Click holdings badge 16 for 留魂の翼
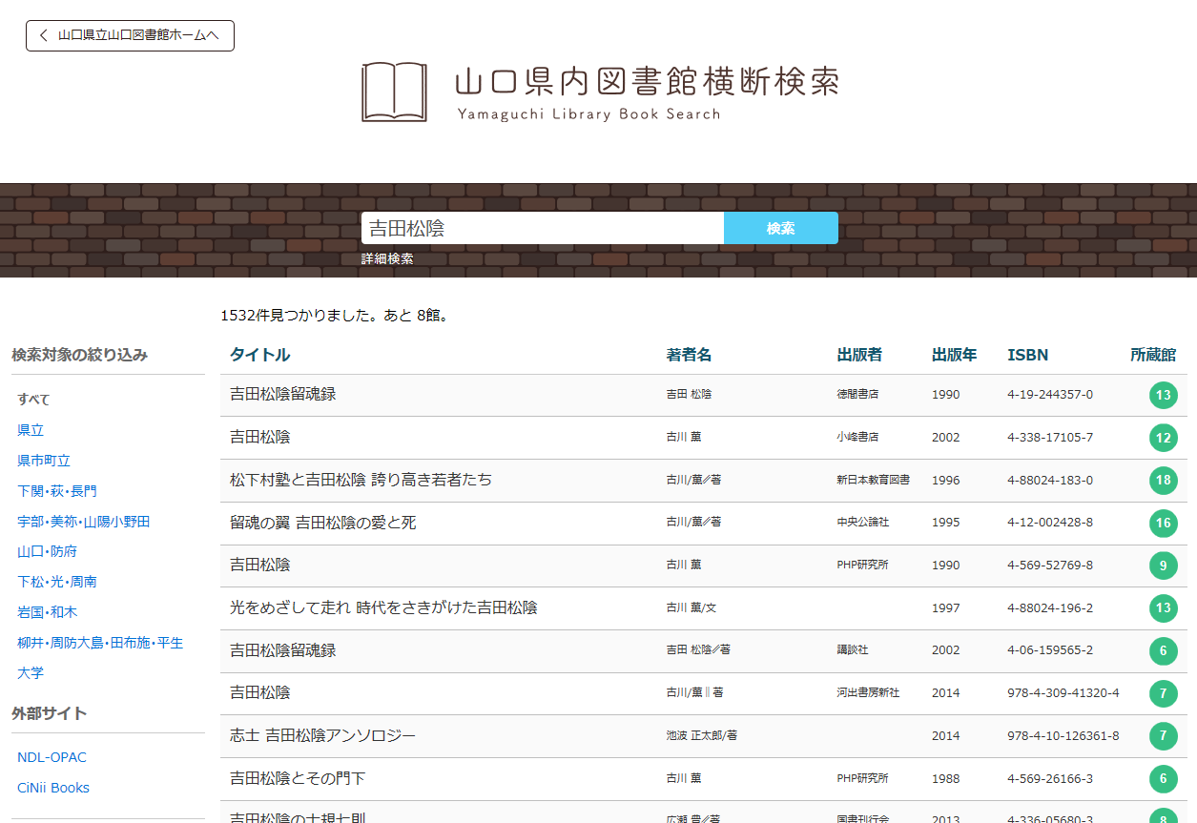The width and height of the screenshot is (1197, 823). (1164, 523)
